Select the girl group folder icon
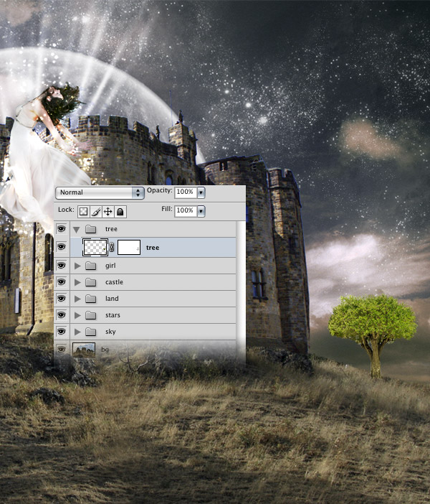 (91, 266)
